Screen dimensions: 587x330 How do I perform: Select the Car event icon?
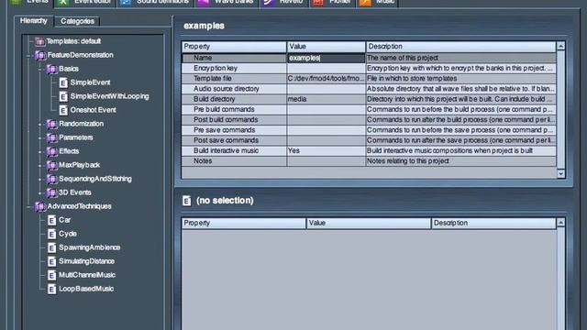point(51,220)
